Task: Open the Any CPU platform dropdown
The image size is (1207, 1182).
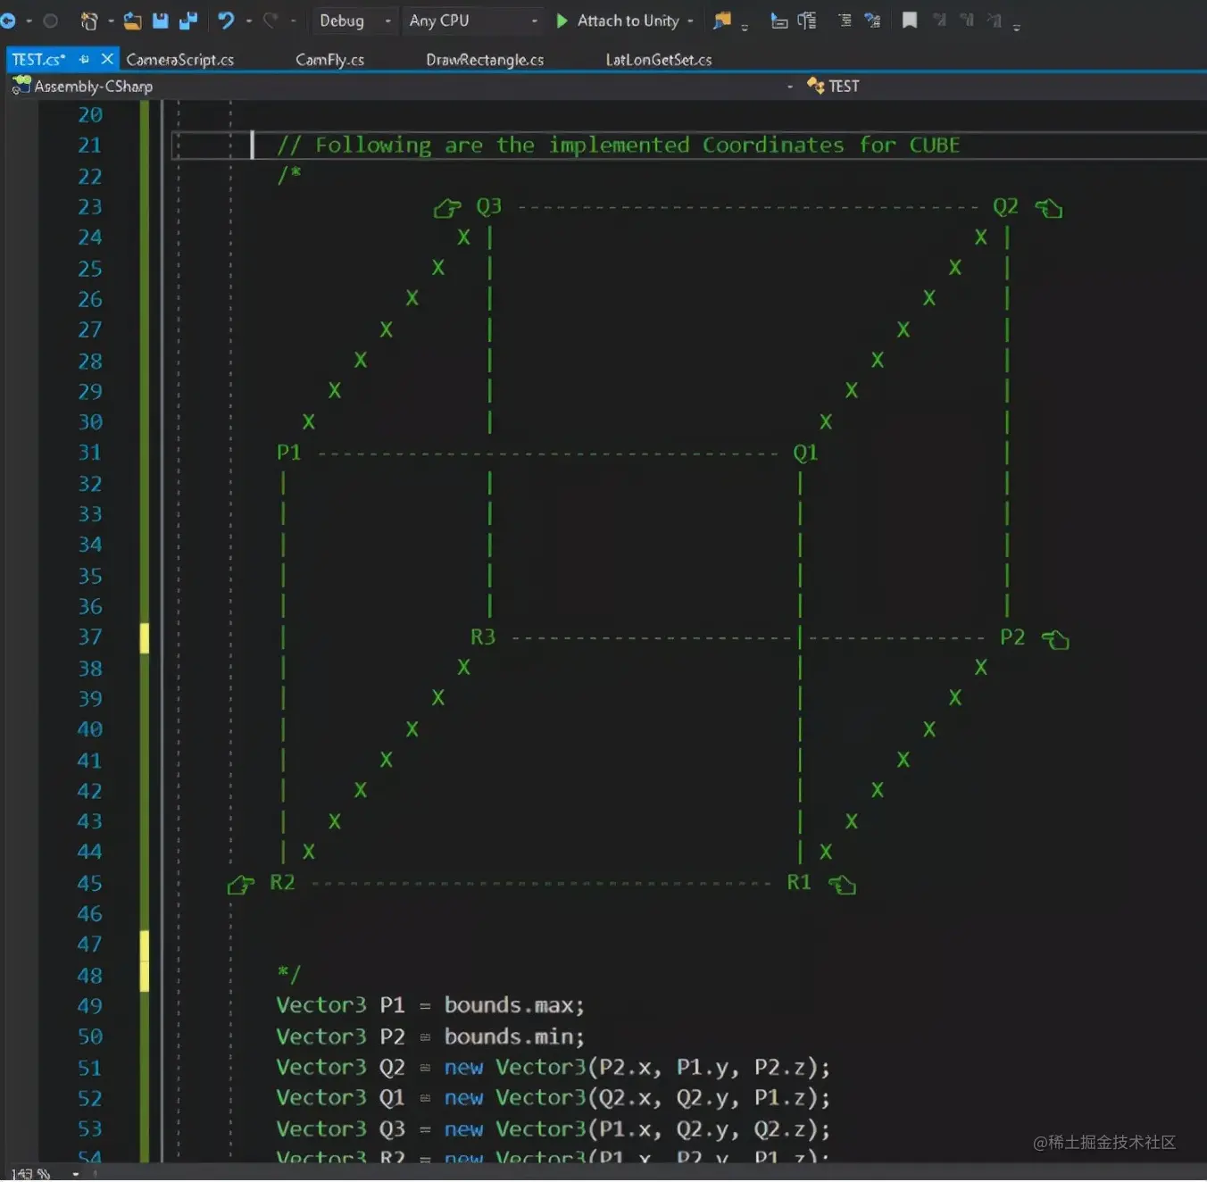Action: click(473, 21)
